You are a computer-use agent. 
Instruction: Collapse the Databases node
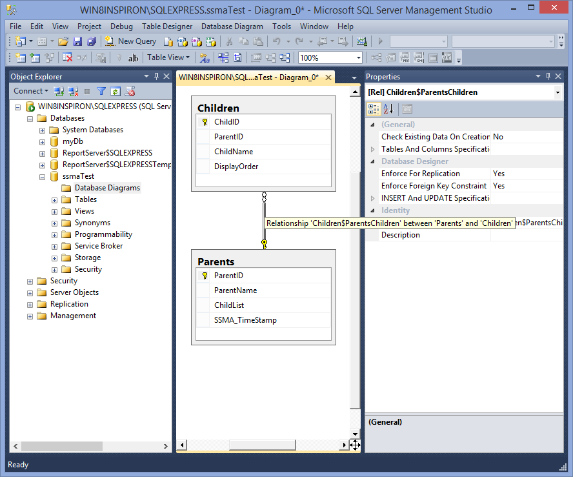pos(30,119)
